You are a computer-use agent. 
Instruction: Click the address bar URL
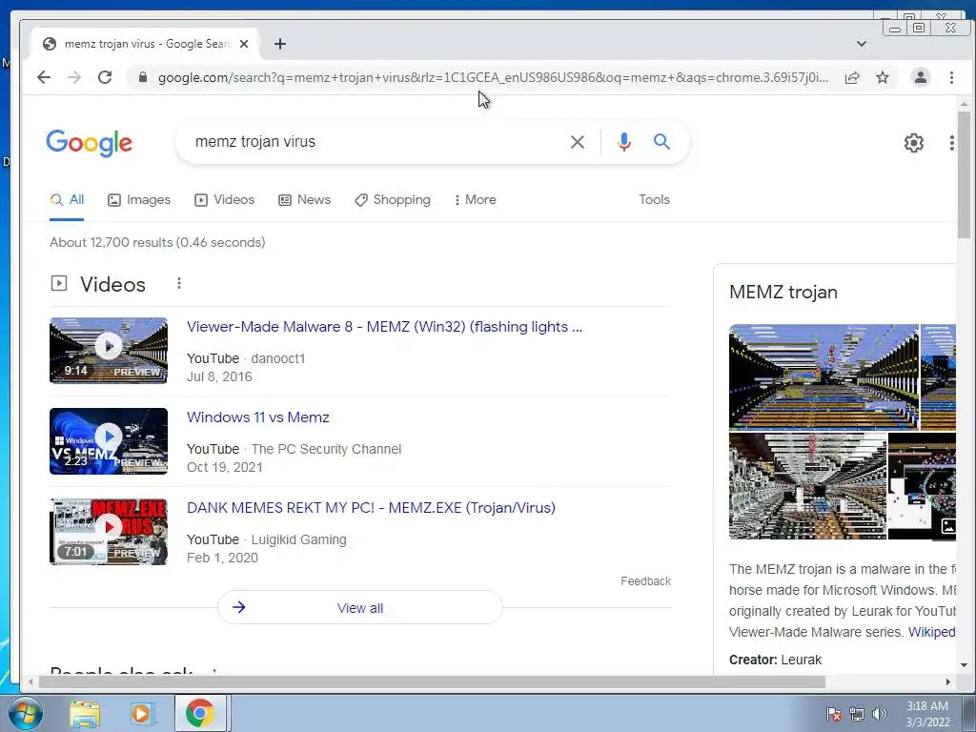click(x=493, y=78)
